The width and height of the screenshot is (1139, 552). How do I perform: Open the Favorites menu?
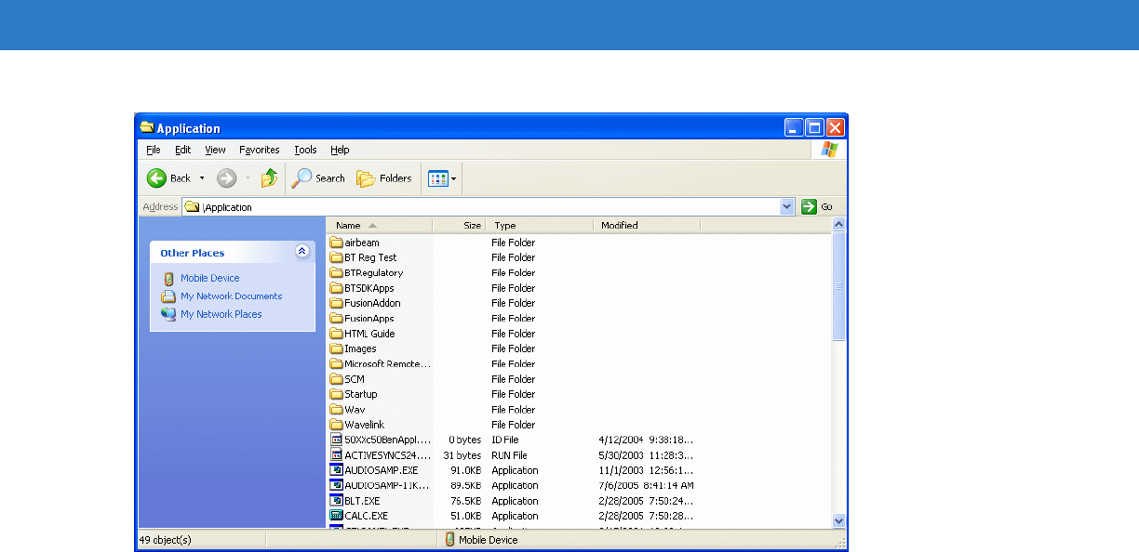point(260,150)
